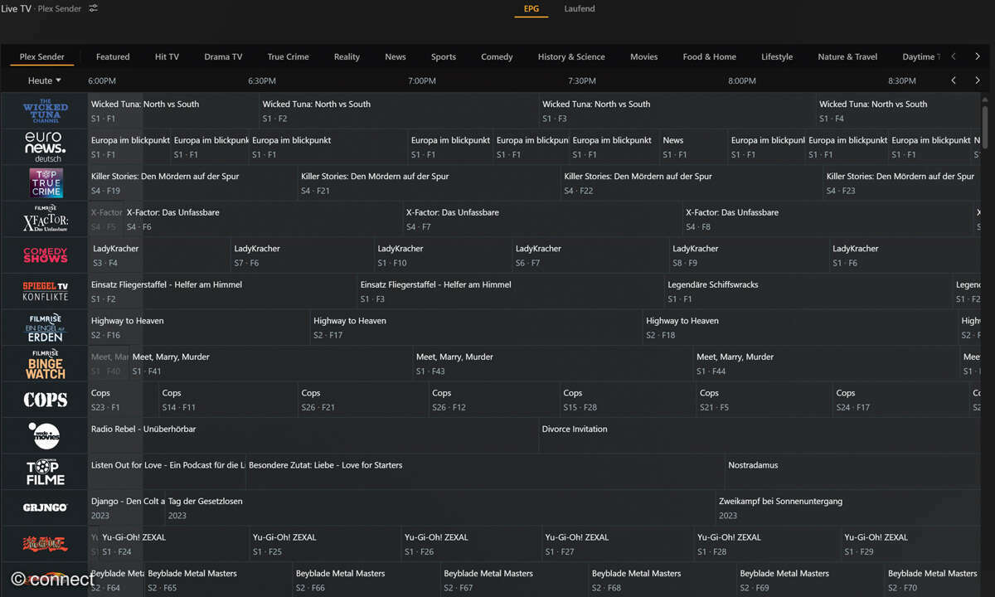Choose the X-Factor Das Unfassbare channel logo
This screenshot has width=995, height=597.
click(x=45, y=219)
